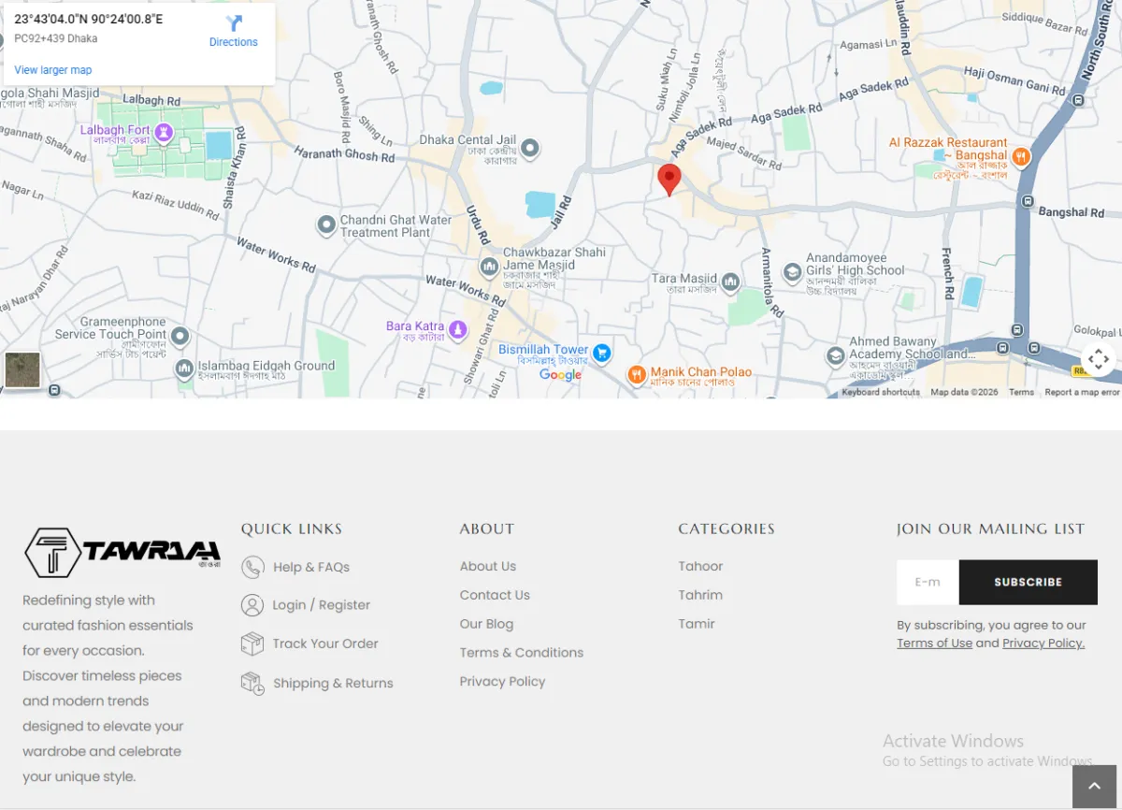Open About Us page

coord(488,566)
